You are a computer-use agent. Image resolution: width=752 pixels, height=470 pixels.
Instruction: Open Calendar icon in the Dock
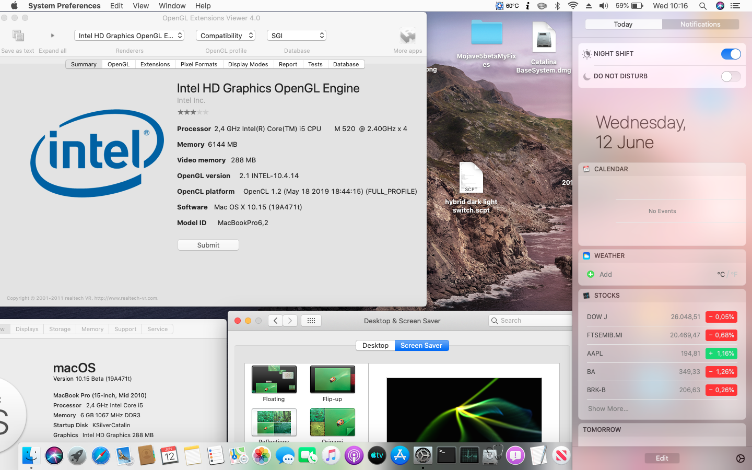169,455
